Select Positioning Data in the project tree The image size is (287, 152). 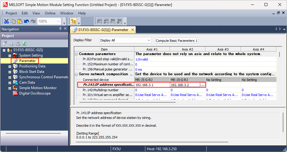tap(32, 66)
